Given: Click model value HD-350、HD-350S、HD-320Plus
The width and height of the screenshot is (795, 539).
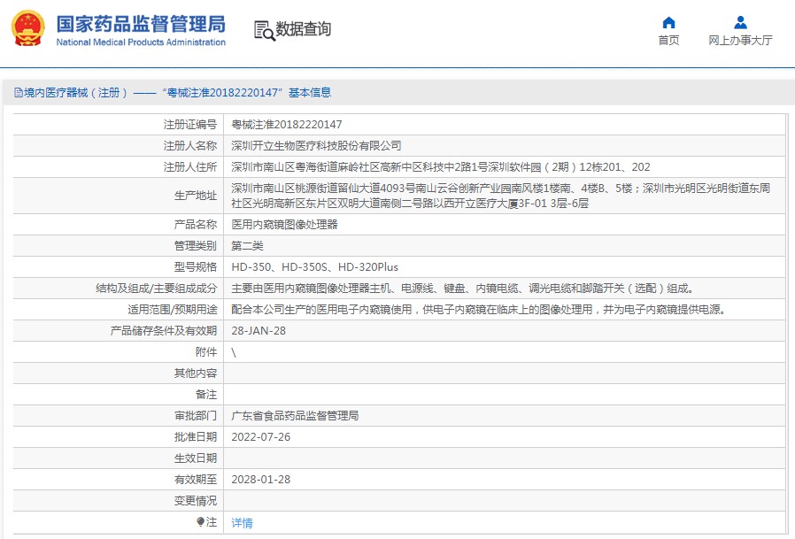Looking at the screenshot, I should click(x=315, y=266).
